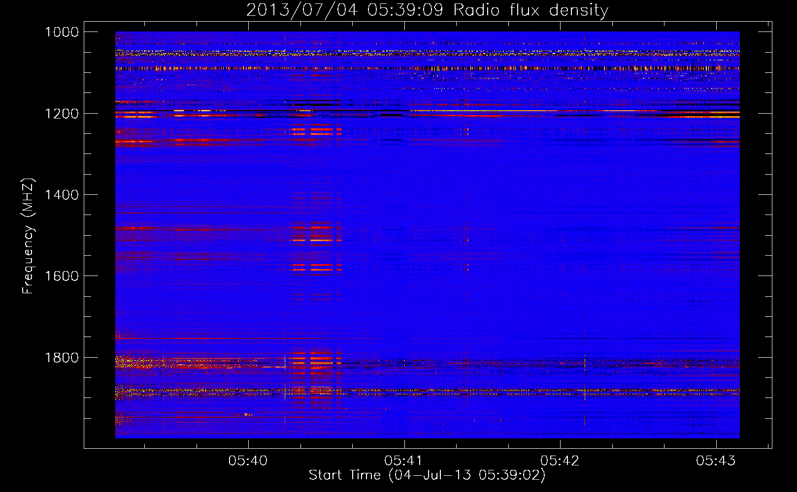Click the 05:43 time tick label
Image resolution: width=797 pixels, height=492 pixels.
point(716,461)
